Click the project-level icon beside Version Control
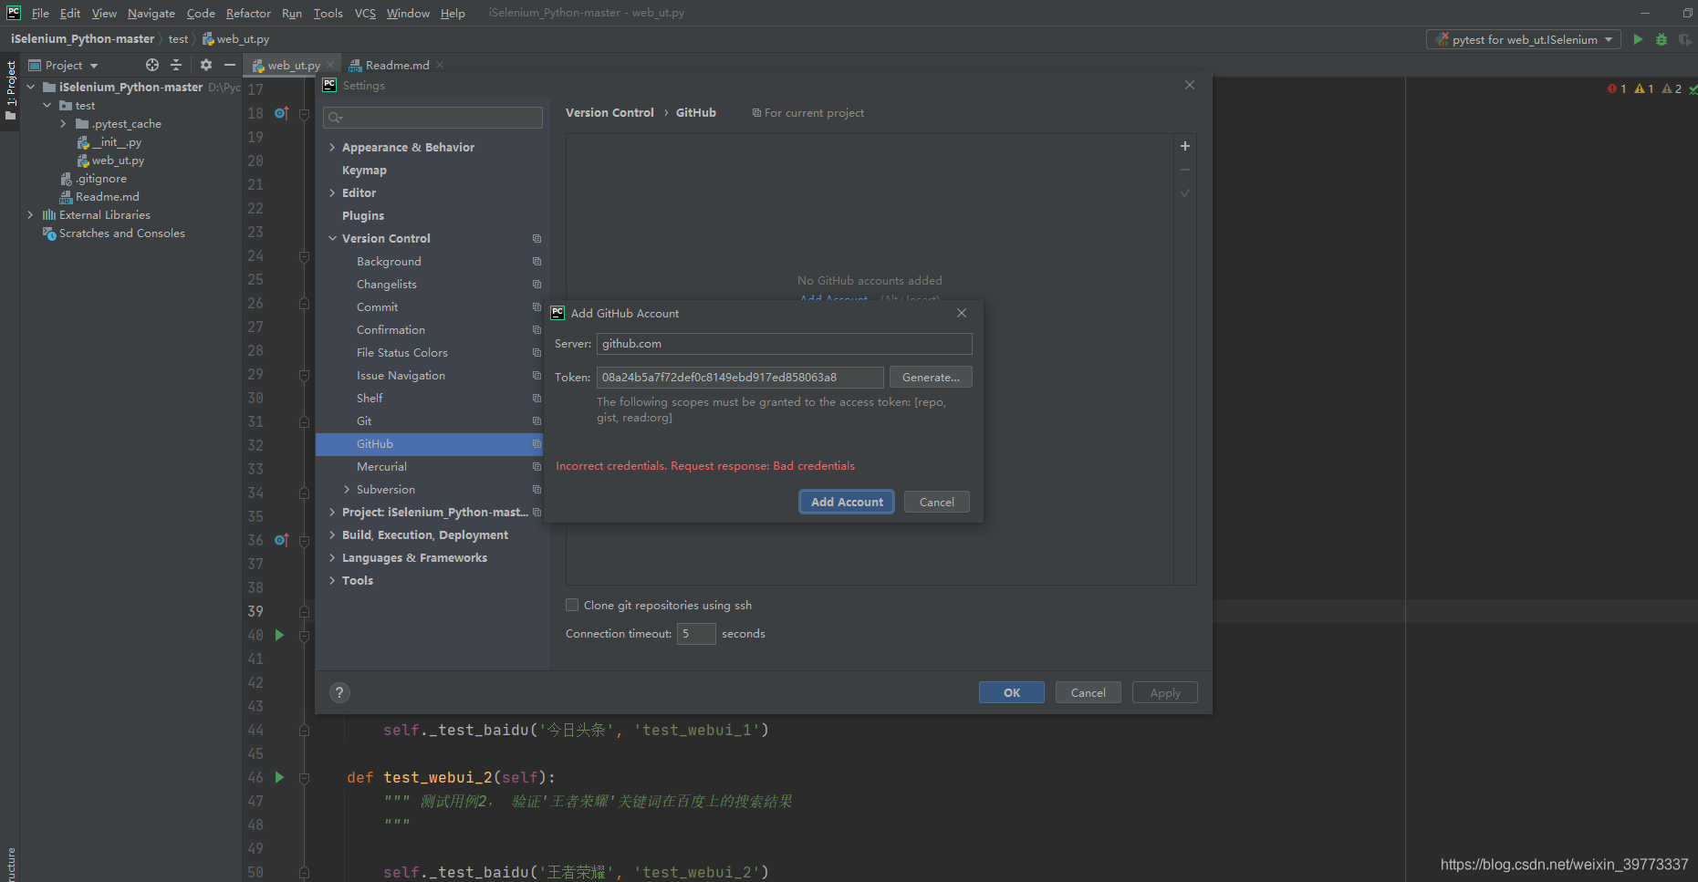The width and height of the screenshot is (1698, 882). coord(536,238)
